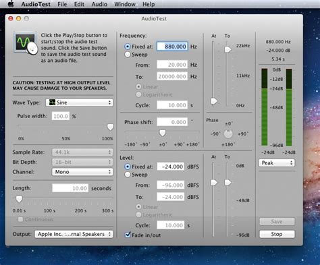This screenshot has height=265, width=320.
Task: Click the Level 'To' slider thumb
Action: [228, 183]
